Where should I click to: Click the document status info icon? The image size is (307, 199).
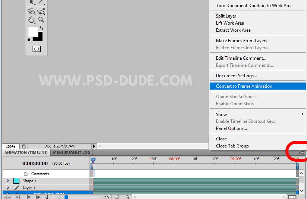pyautogui.click(x=24, y=146)
